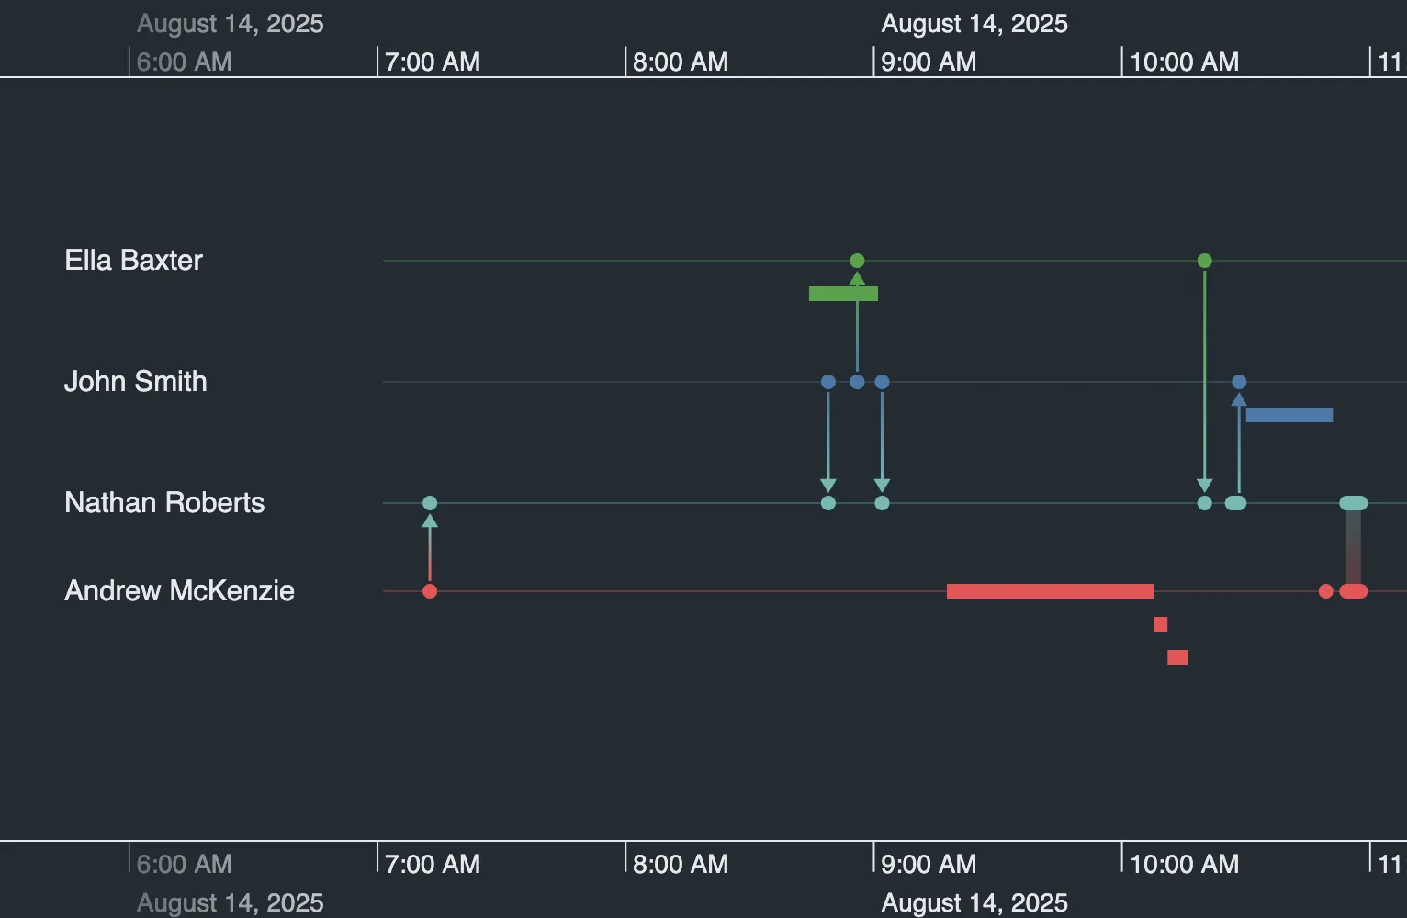Screen dimensions: 1407x918
Task: Click the bottom August 14, 2025 label below 9:00 AM
Action: (x=974, y=902)
